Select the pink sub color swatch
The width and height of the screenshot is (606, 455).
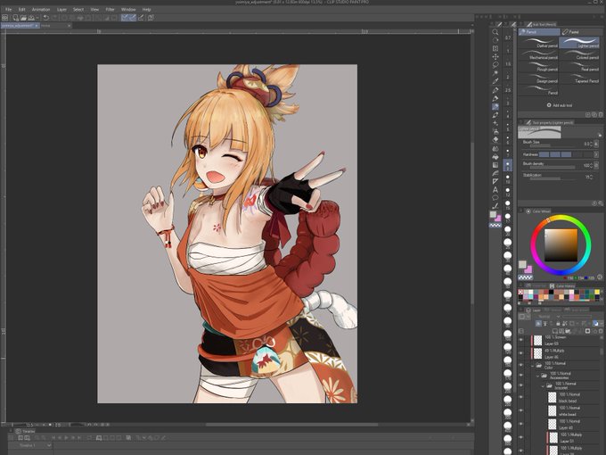528,269
